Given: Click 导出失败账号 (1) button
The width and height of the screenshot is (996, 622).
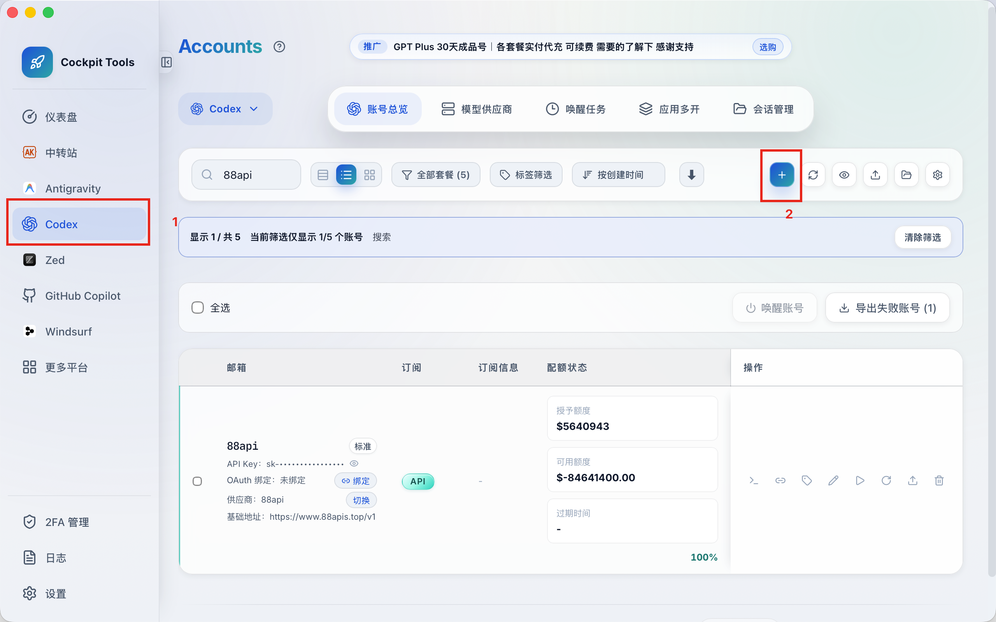Looking at the screenshot, I should click(x=887, y=308).
